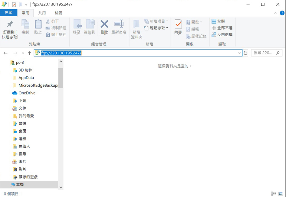Click the quick access new folder icon
286x197 pixels.
[21, 4]
